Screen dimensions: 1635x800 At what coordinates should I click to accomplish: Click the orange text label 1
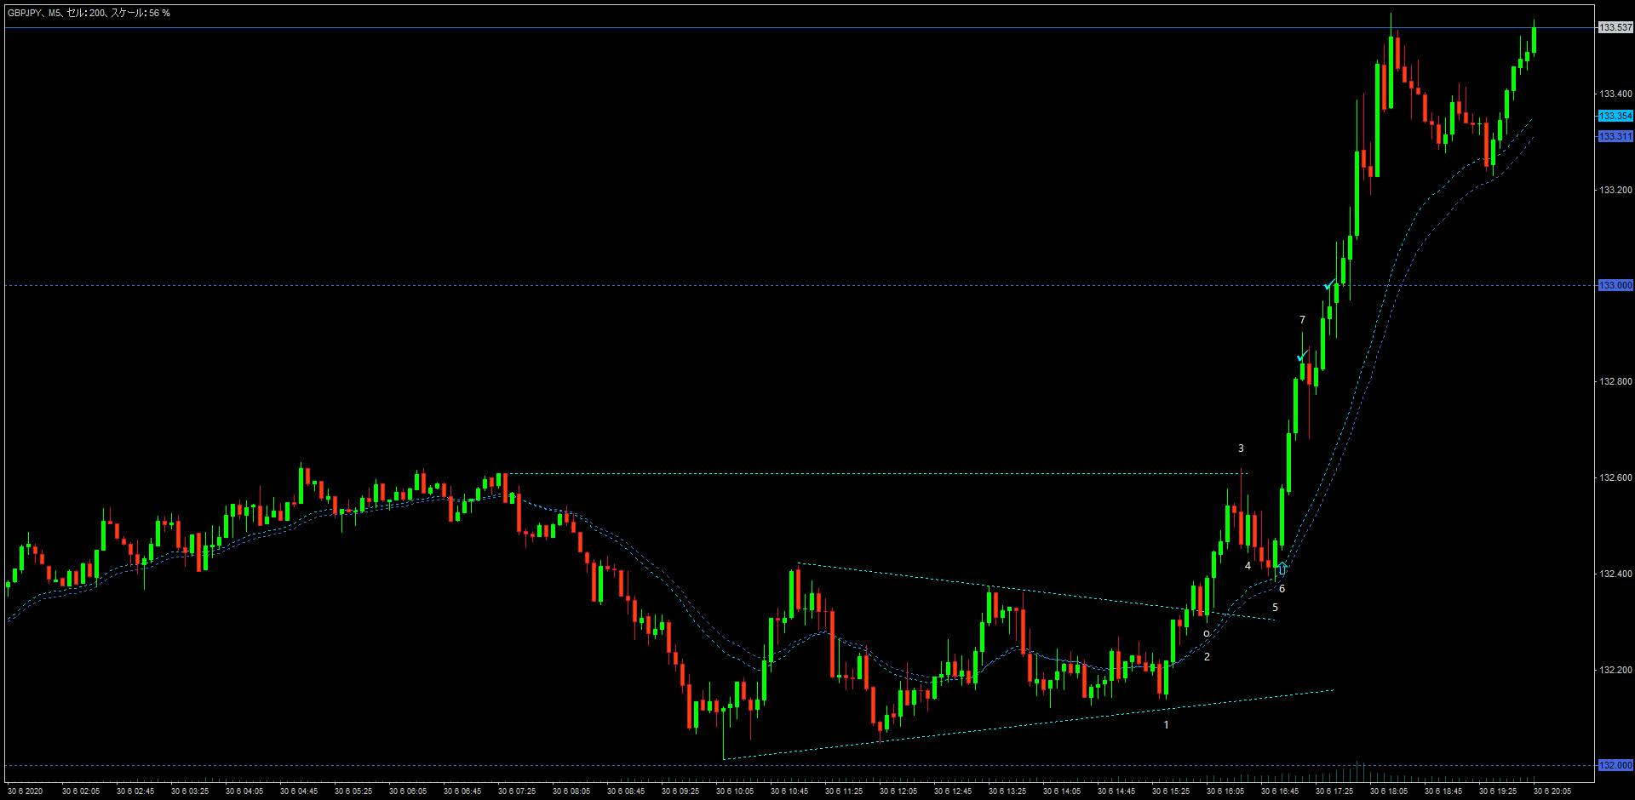coord(1167,725)
